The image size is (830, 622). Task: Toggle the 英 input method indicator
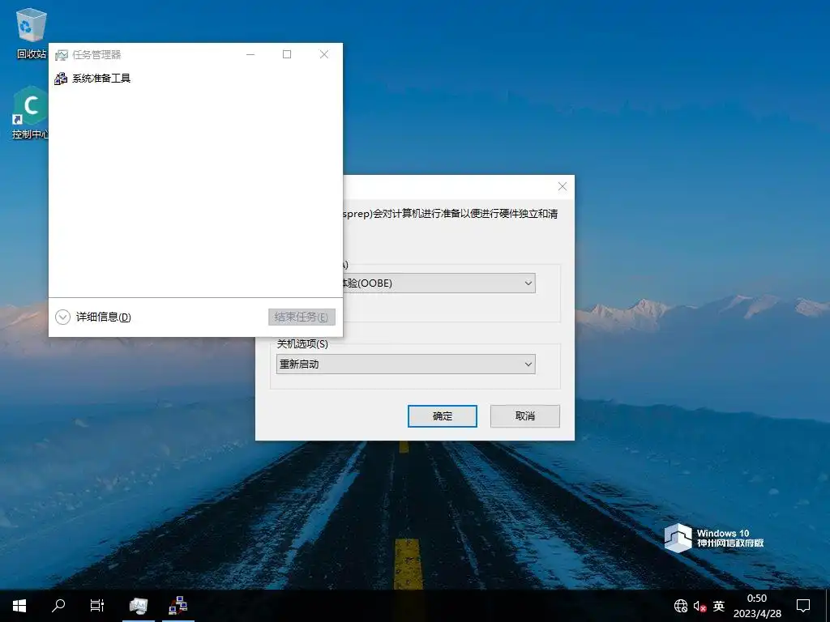tap(719, 606)
